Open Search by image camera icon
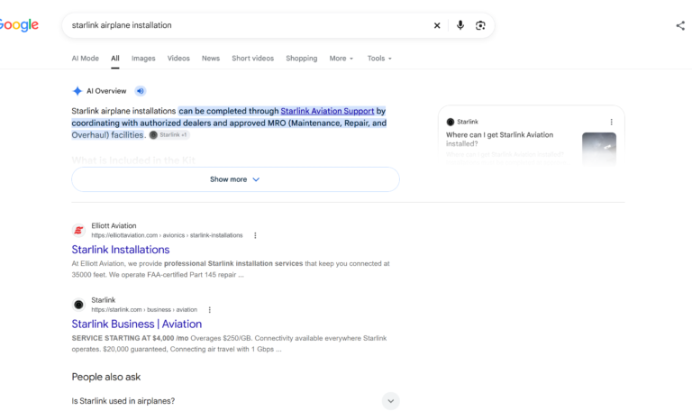Screen dimensions: 692x411 (x=480, y=25)
